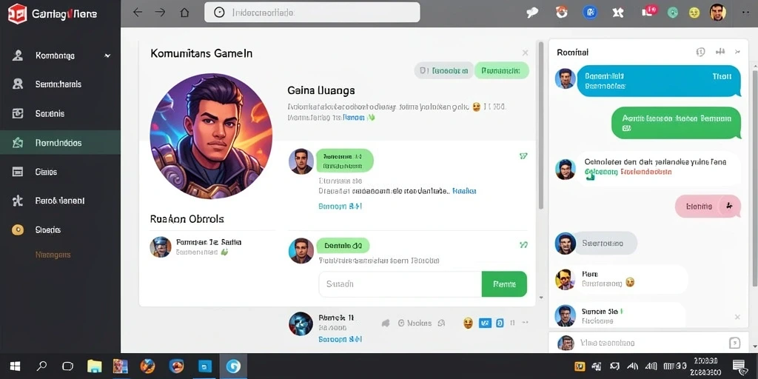Open the Rare chat entry with emoji
Screen dimensions: 758x379
(x=621, y=279)
